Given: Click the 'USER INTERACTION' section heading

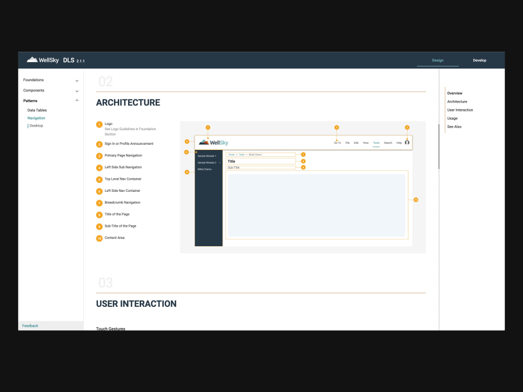Looking at the screenshot, I should [136, 304].
